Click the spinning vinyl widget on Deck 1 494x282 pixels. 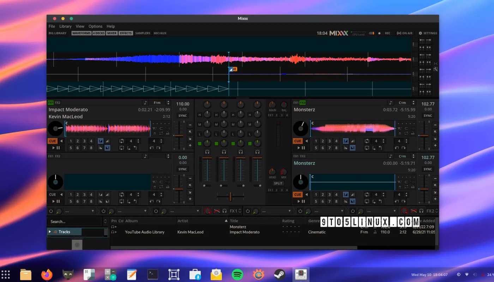click(55, 128)
